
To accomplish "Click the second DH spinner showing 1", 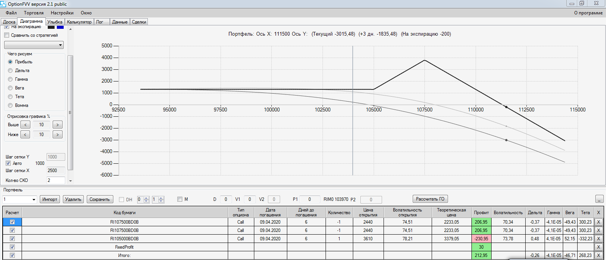I will click(x=158, y=199).
